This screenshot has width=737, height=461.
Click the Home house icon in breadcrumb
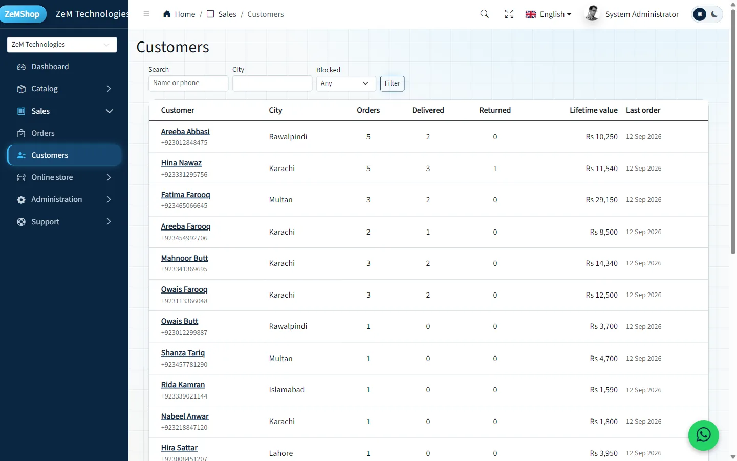pyautogui.click(x=167, y=14)
